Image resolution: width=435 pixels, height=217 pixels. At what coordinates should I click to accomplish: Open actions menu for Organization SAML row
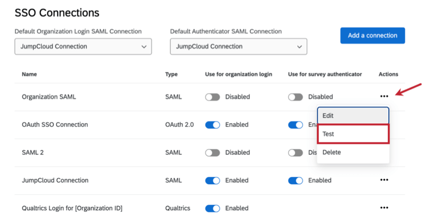click(x=384, y=97)
